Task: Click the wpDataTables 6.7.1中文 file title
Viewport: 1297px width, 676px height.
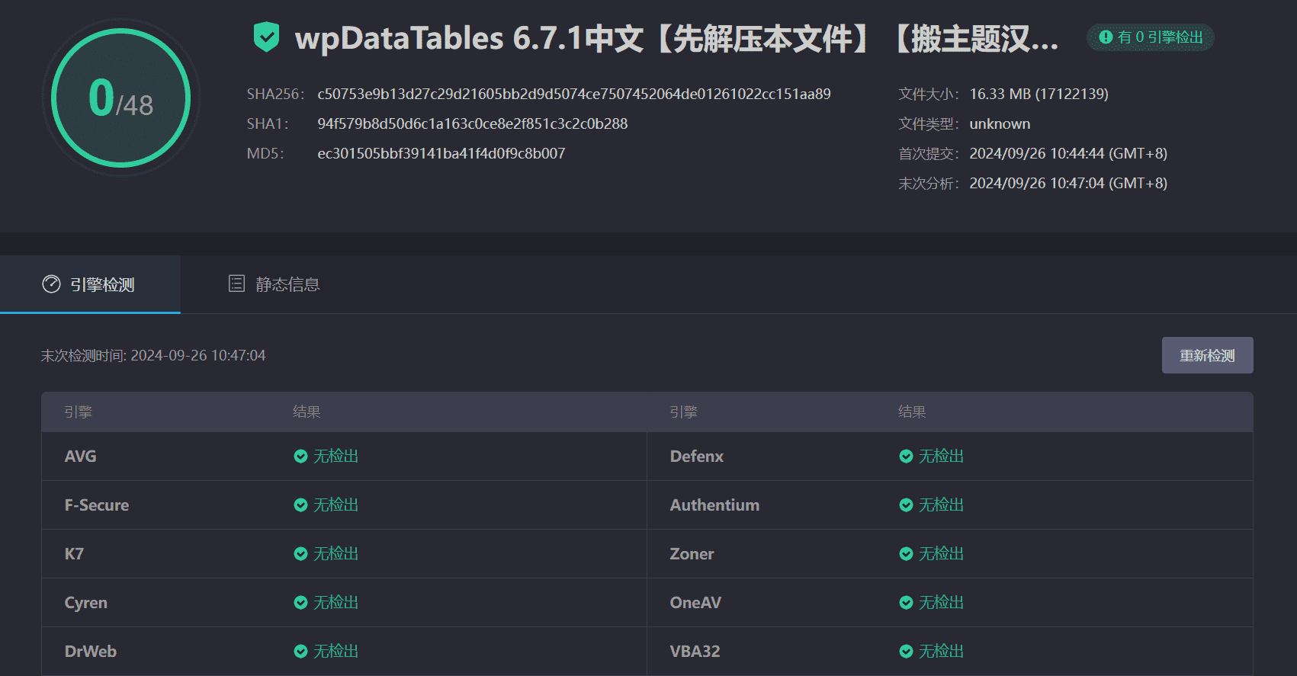Action: pos(677,38)
